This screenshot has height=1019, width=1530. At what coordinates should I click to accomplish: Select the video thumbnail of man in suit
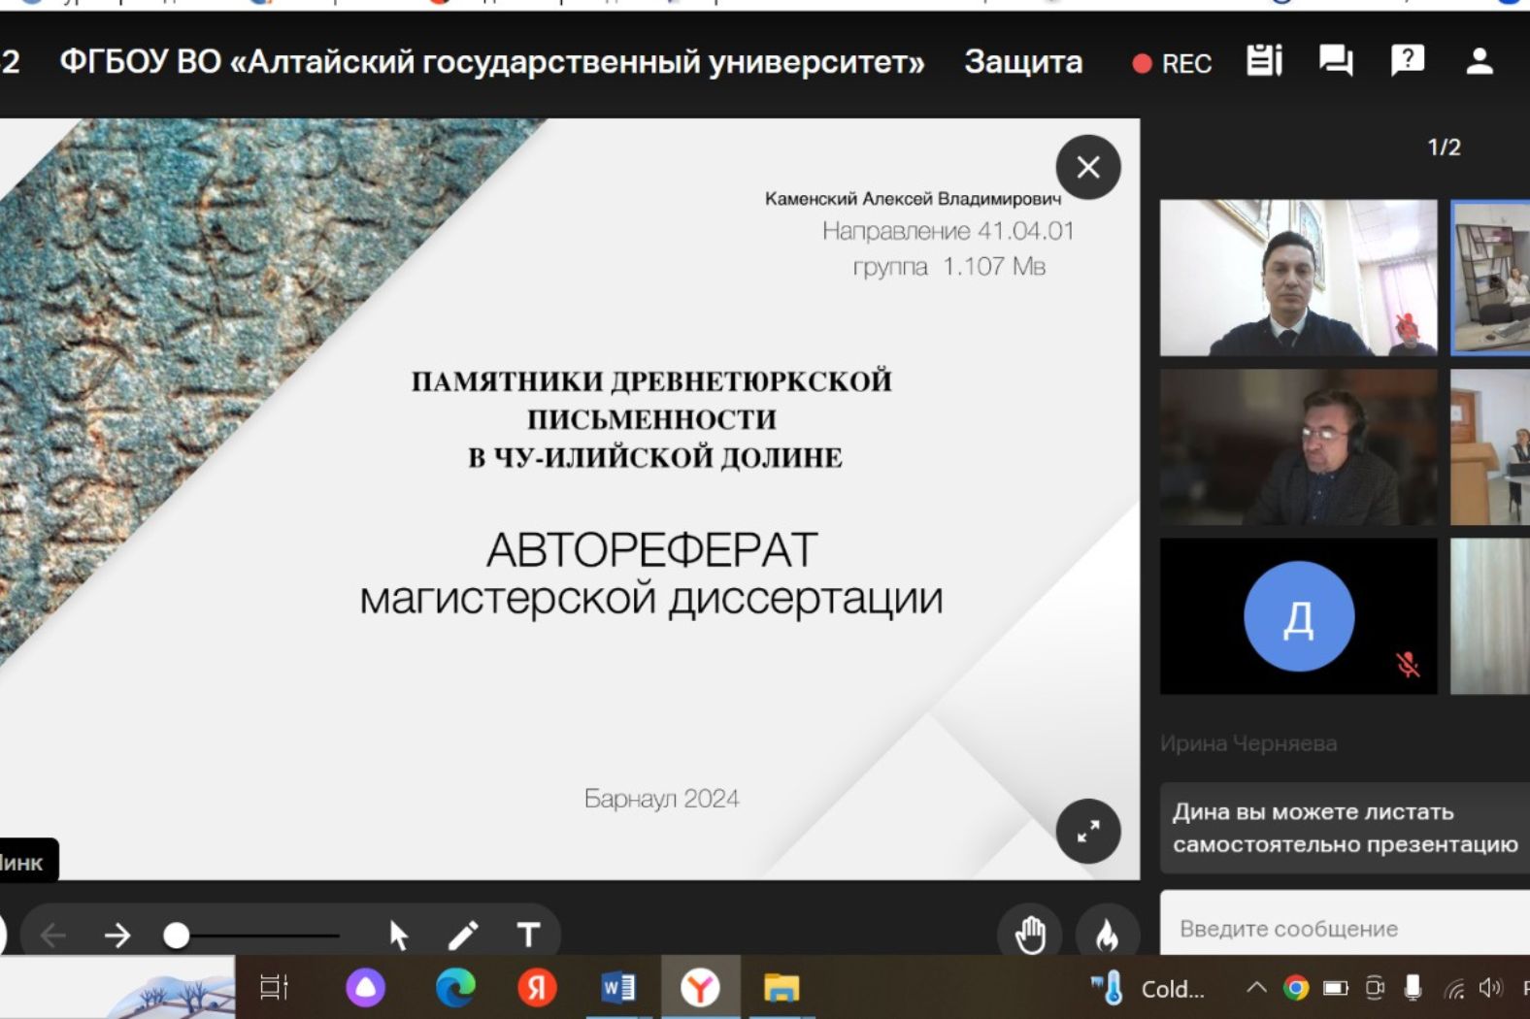pos(1298,278)
